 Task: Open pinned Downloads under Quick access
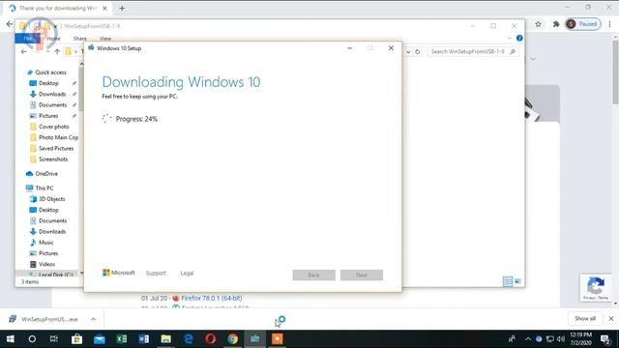pos(52,94)
